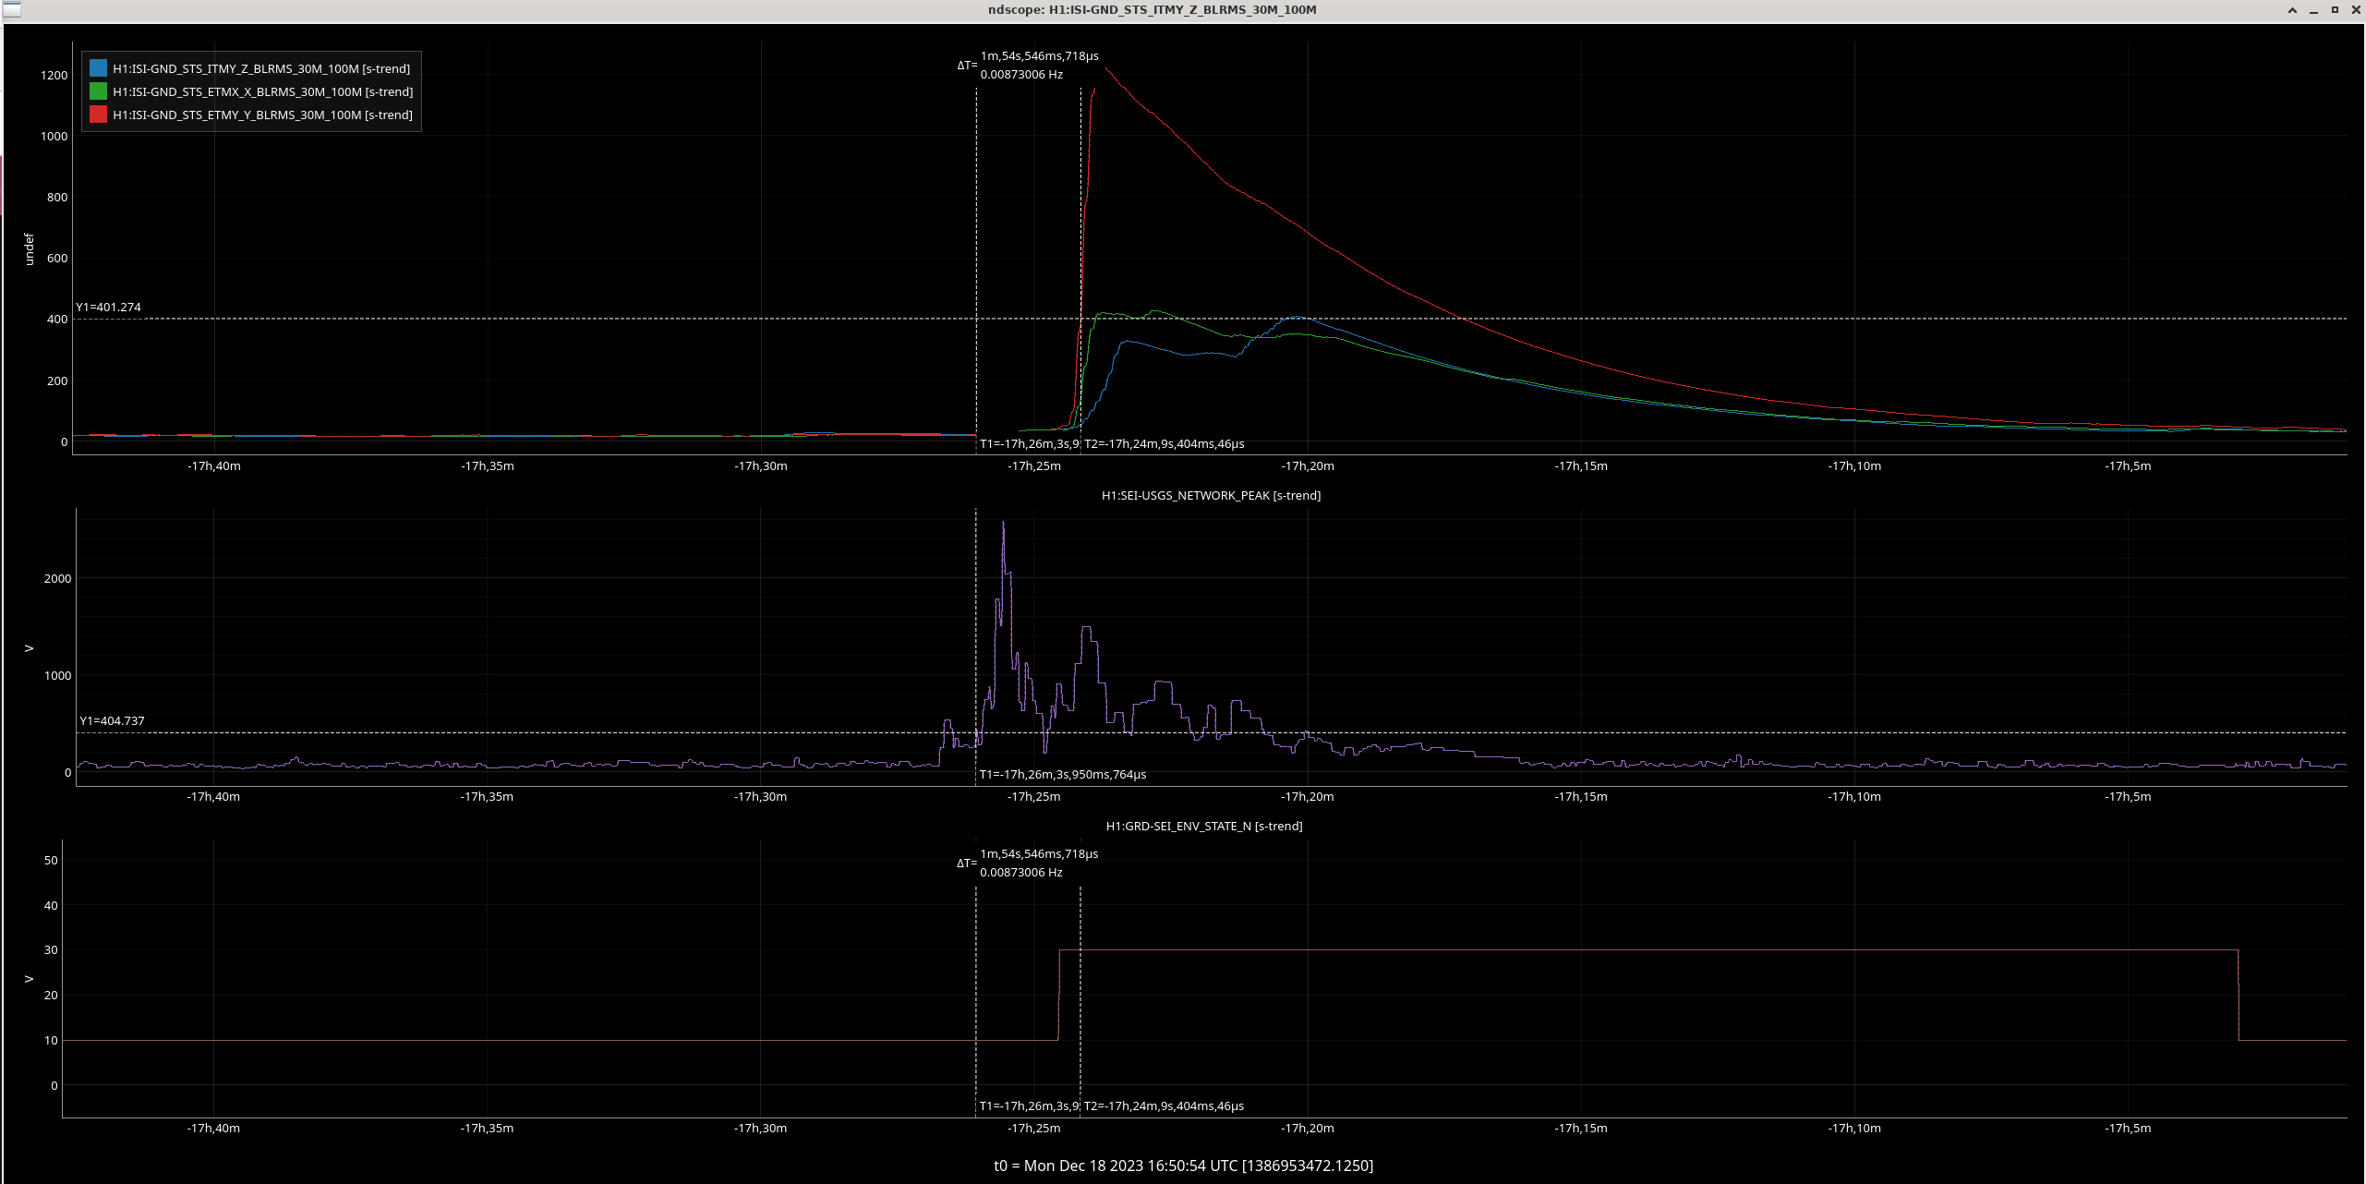Click the T1 cursor label in USGS_NETWORK_PEAK plot

point(1062,774)
